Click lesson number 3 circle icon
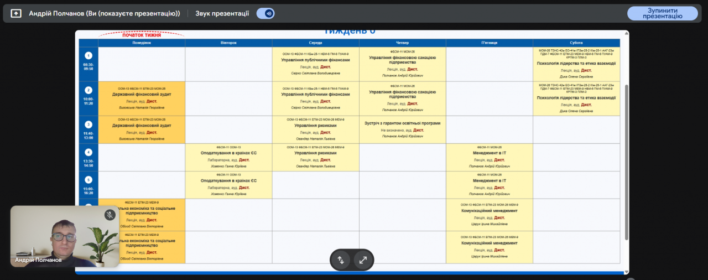Screen dimensions: 708x280 (x=88, y=125)
